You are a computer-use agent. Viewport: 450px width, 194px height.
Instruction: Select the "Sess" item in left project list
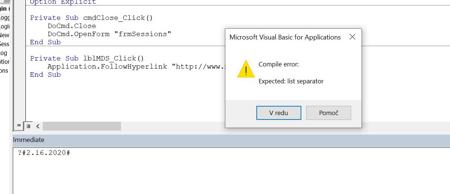tap(4, 44)
